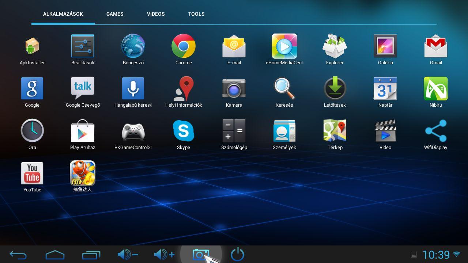The image size is (468, 263).
Task: Raise volume with speaker plus button
Action: [164, 255]
